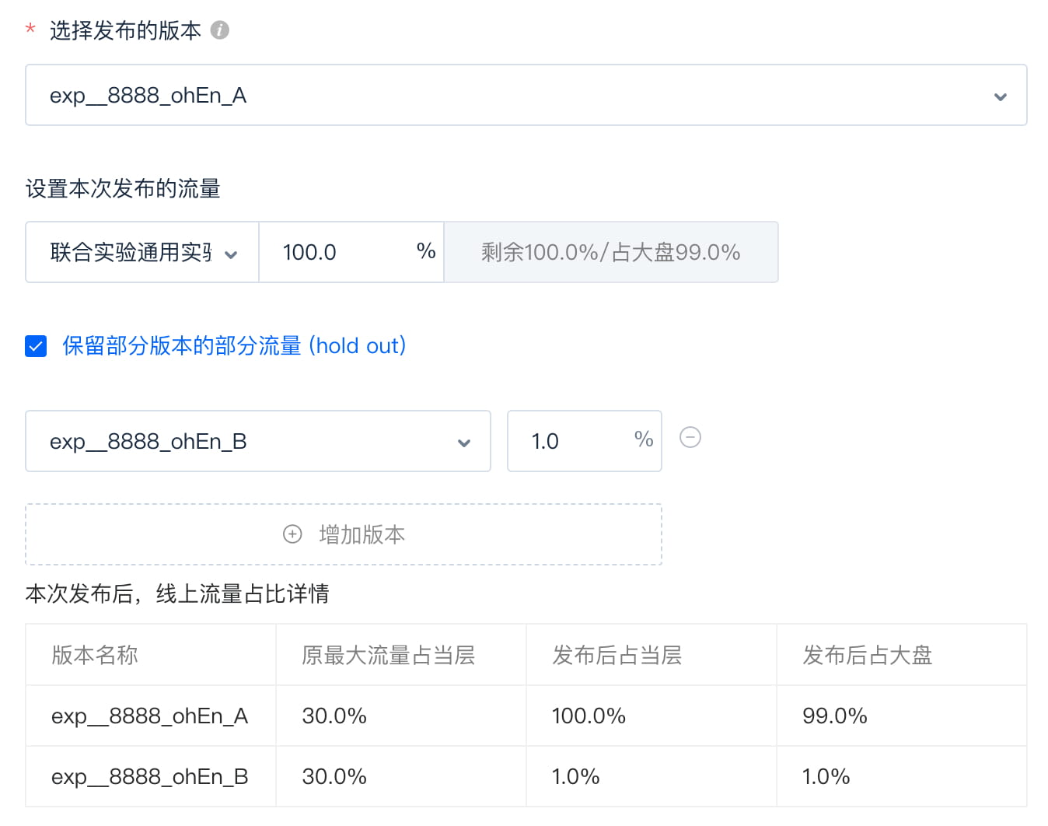Click the 本次发布后，线上流量占比详情 heading
Viewport: 1048px width, 826px height.
coord(177,593)
